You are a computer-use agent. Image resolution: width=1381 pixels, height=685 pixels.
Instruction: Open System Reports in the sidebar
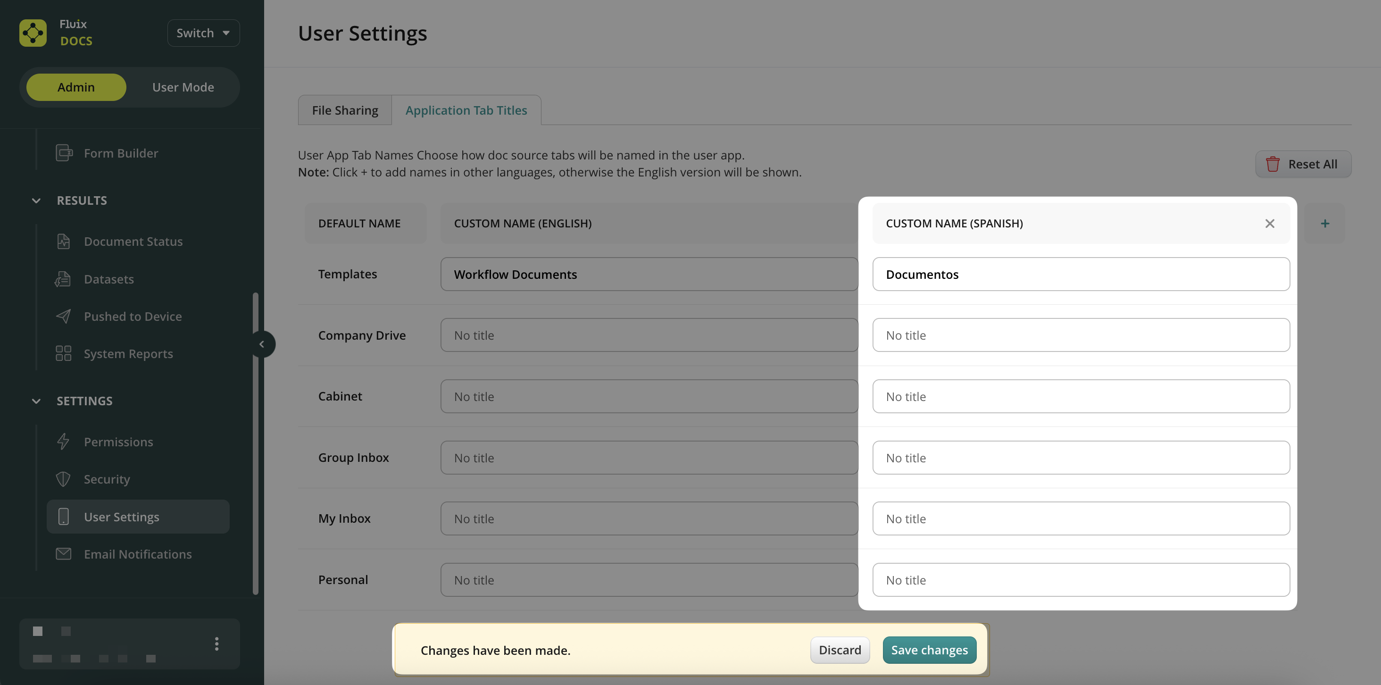coord(128,354)
